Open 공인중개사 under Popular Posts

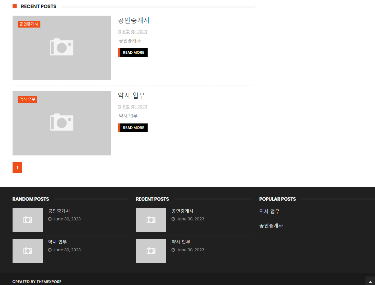(x=271, y=225)
